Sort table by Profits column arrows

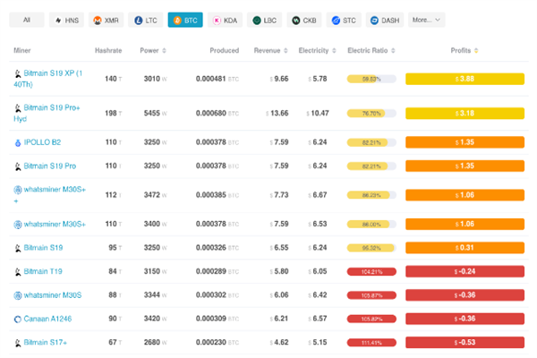point(476,51)
